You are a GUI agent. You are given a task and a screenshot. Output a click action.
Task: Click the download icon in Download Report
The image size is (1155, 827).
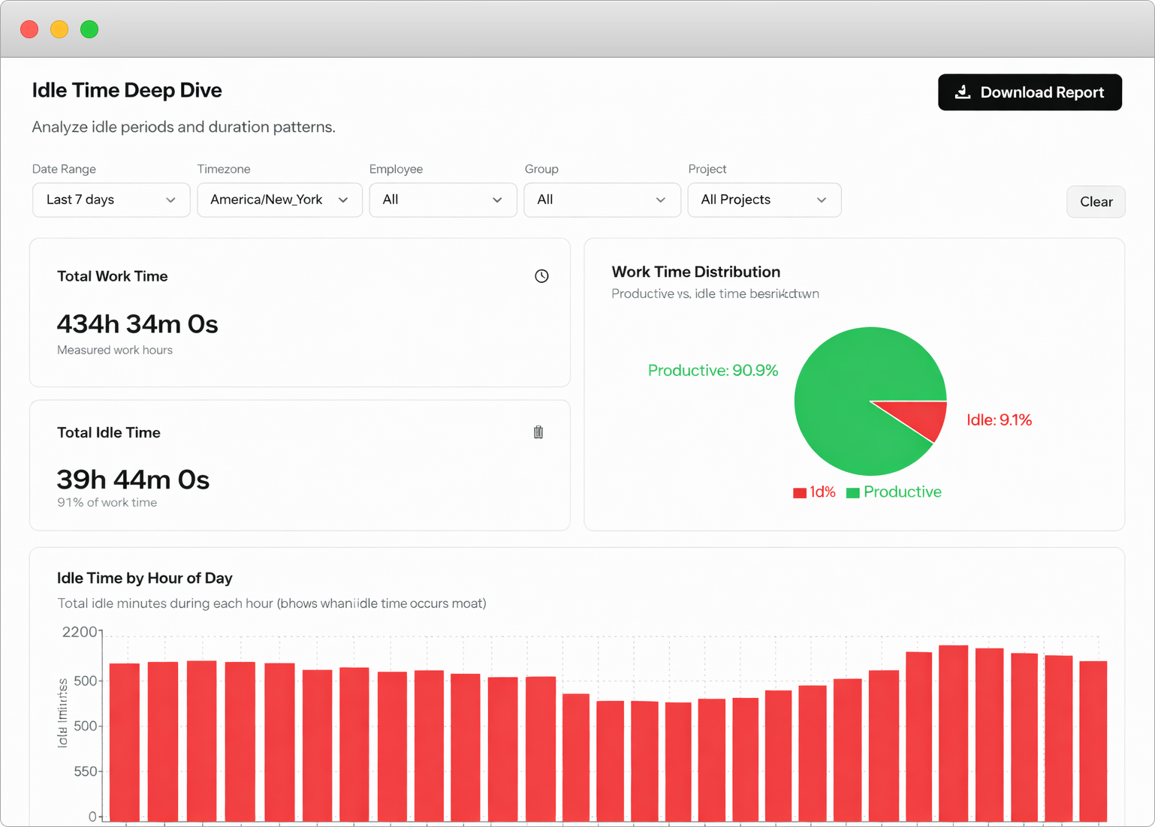point(963,92)
